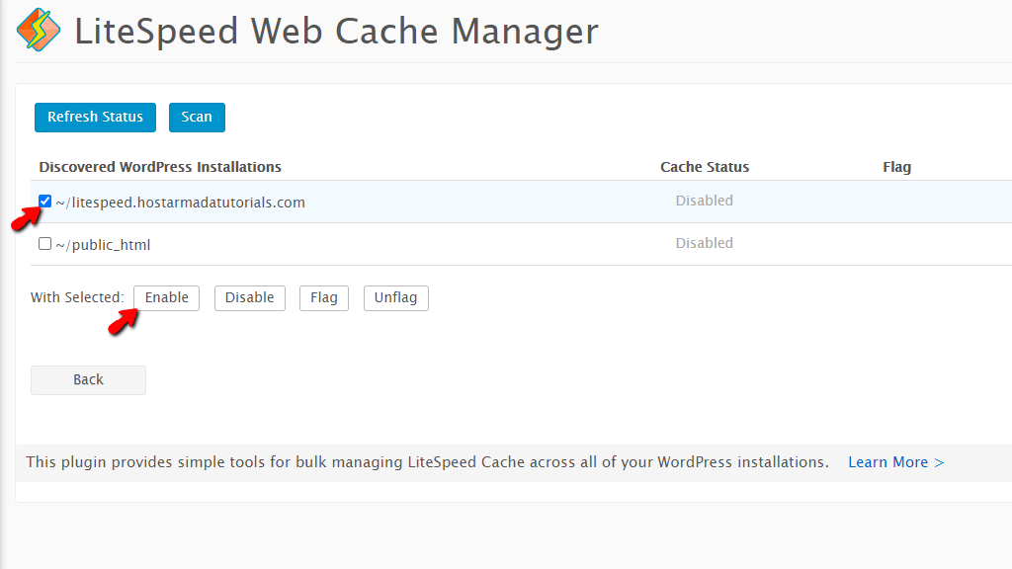Go Back to the previous page
The height and width of the screenshot is (569, 1012).
pos(88,380)
